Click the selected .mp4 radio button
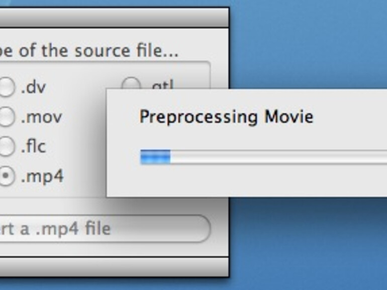This screenshot has width=387, height=290. coord(7,177)
